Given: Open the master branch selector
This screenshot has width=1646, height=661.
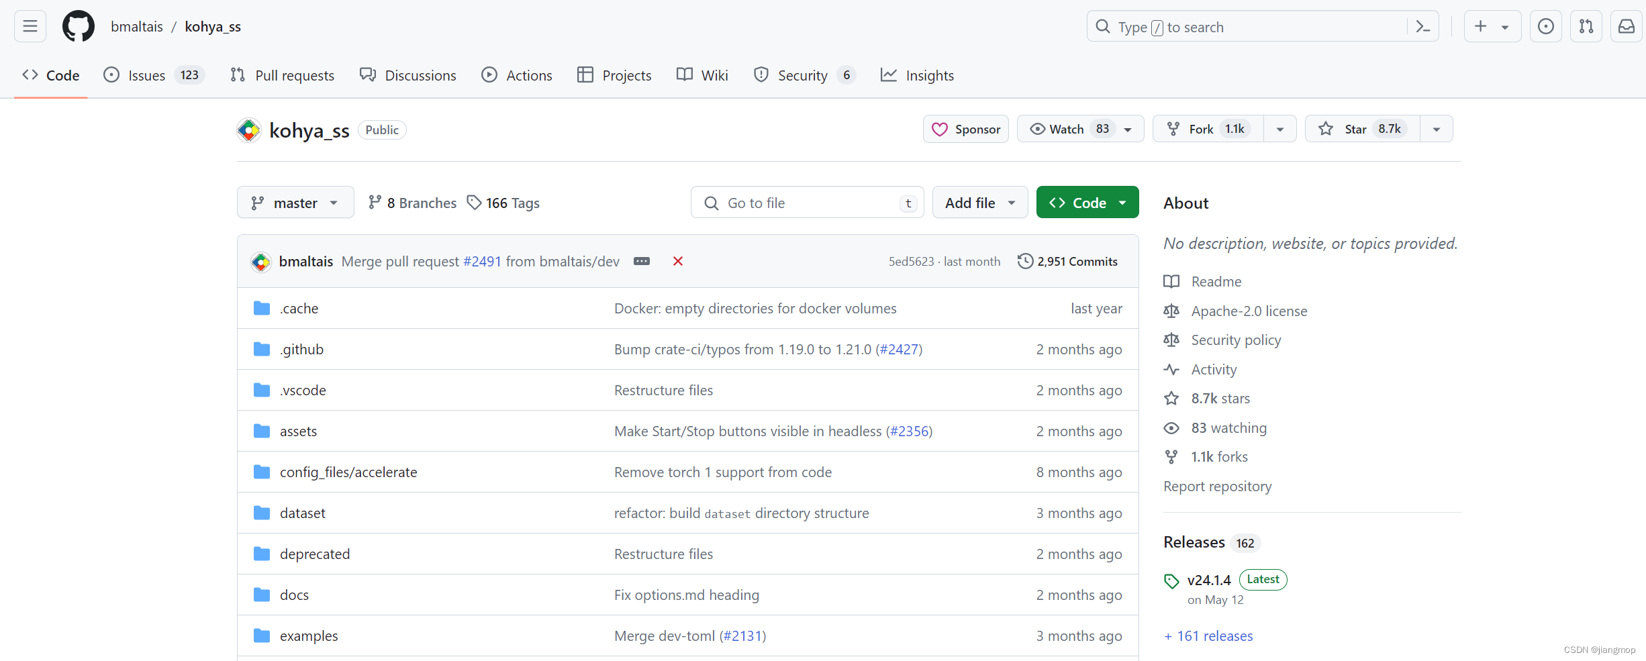Looking at the screenshot, I should [295, 202].
